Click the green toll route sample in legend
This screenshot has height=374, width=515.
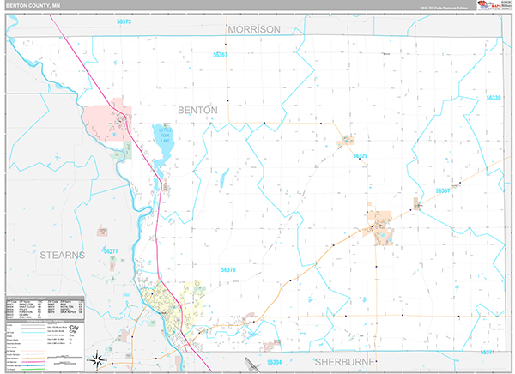coord(33,370)
